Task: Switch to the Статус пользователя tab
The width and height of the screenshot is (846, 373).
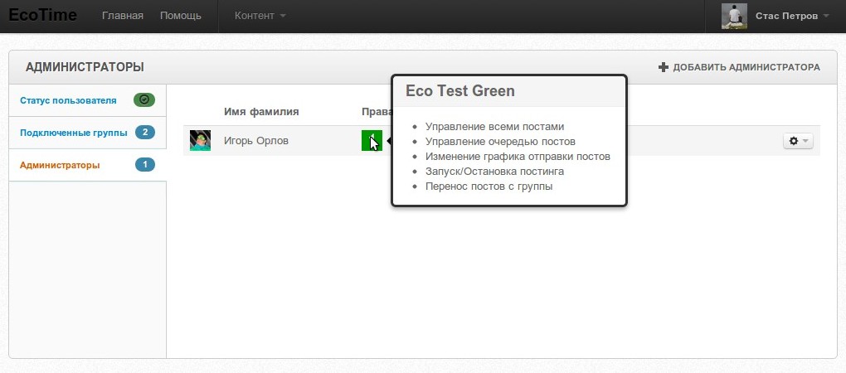Action: [x=68, y=100]
